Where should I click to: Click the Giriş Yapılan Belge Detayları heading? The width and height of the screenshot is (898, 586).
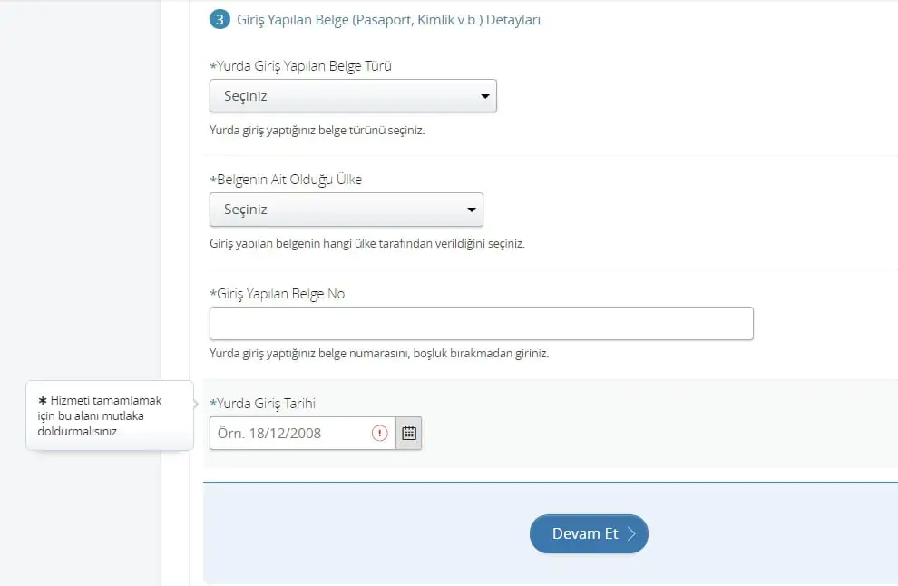(x=388, y=19)
